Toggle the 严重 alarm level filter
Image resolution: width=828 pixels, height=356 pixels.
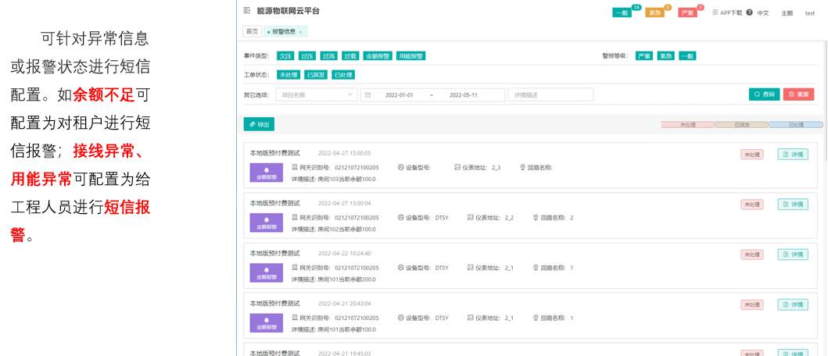644,56
